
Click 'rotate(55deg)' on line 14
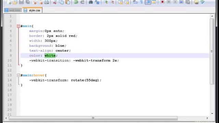click(x=85, y=80)
